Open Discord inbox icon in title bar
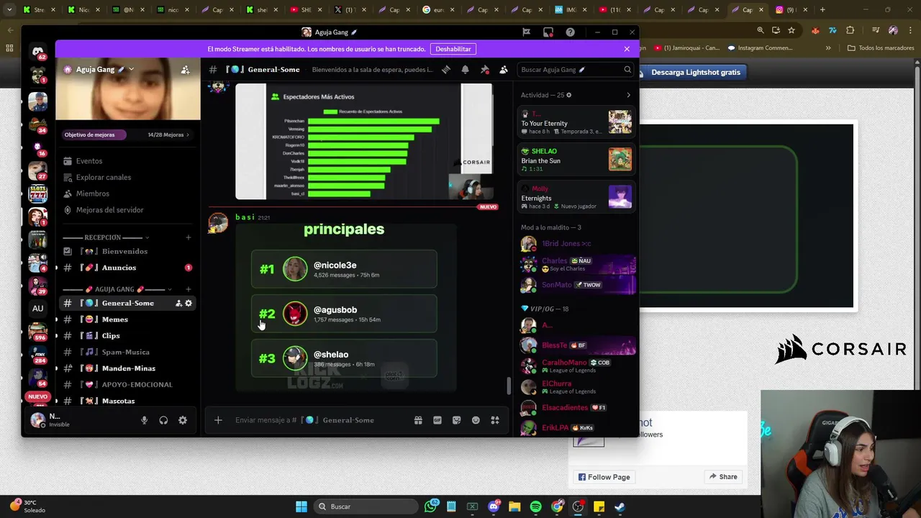 548,32
